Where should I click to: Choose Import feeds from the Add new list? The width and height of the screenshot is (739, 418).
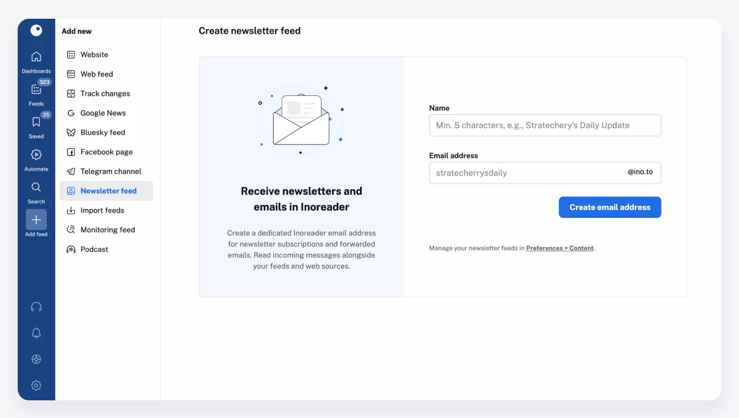(106, 210)
